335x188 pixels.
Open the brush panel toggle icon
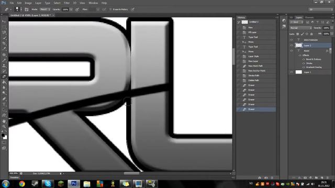click(x=27, y=9)
